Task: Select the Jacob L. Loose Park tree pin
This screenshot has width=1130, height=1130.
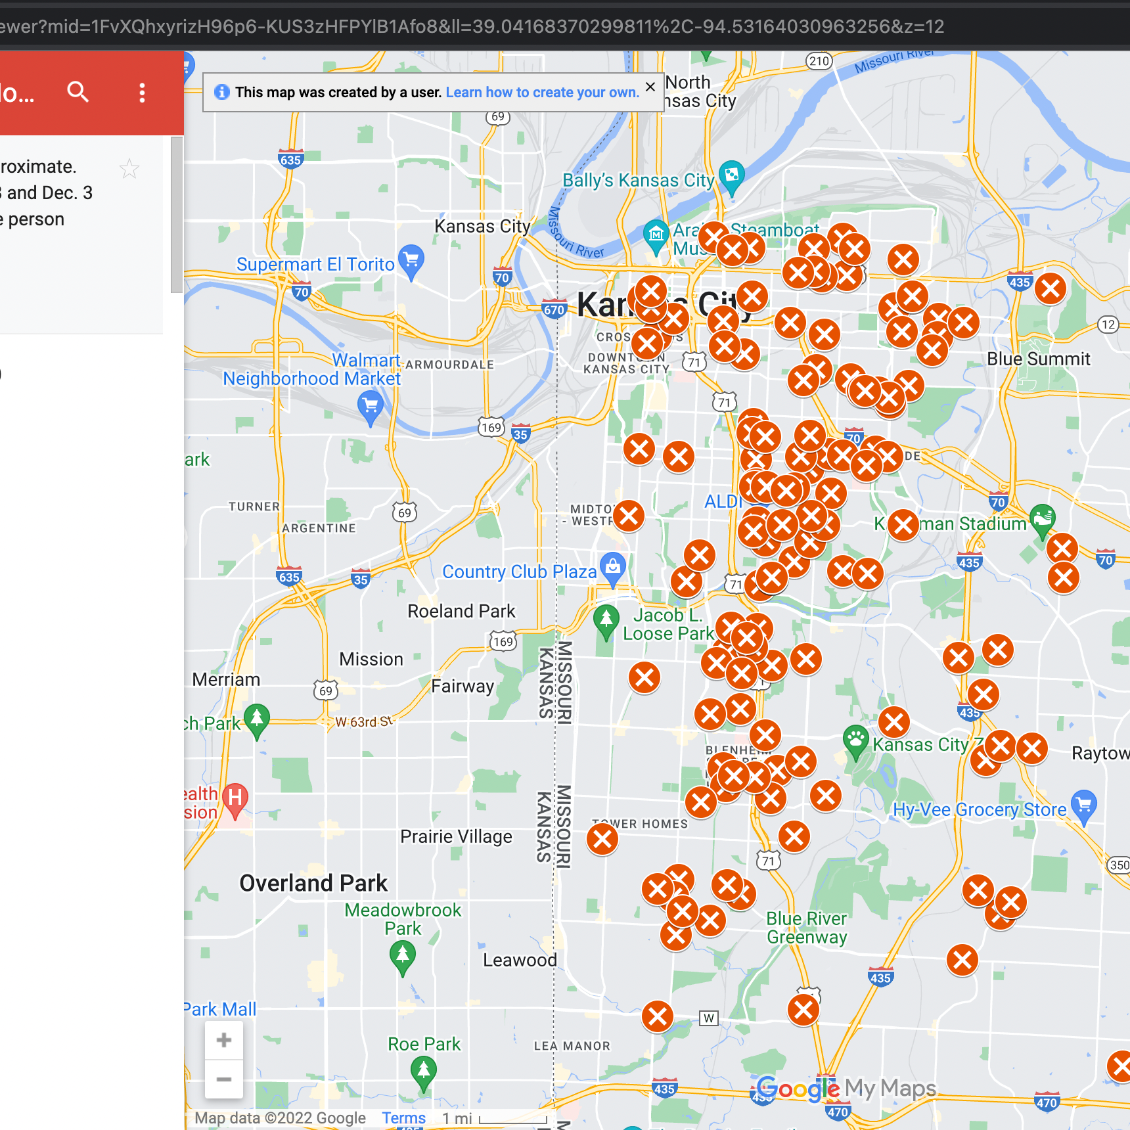Action: (x=606, y=622)
